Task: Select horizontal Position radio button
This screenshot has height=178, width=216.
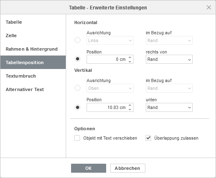Action: (x=78, y=59)
